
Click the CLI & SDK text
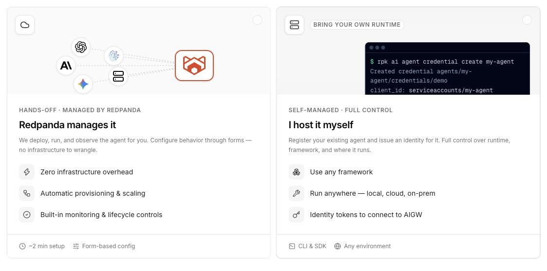tap(312, 246)
